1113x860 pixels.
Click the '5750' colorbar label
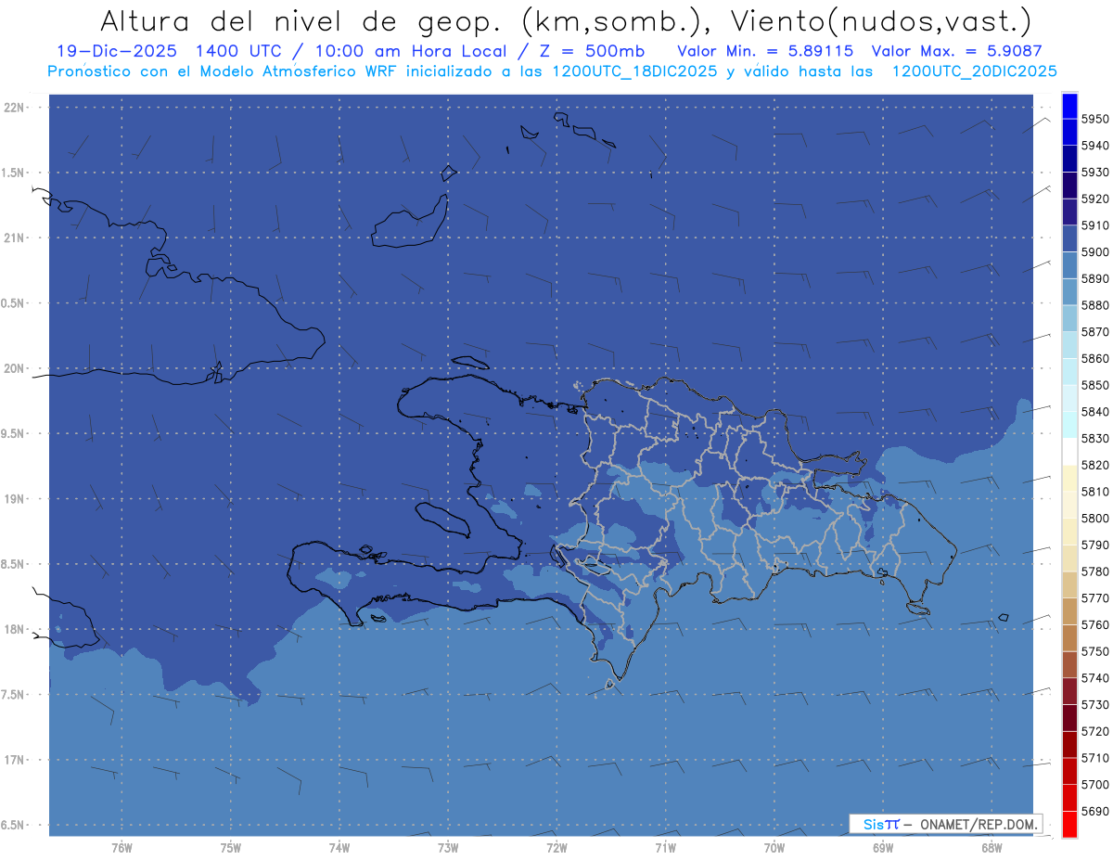coord(1095,651)
